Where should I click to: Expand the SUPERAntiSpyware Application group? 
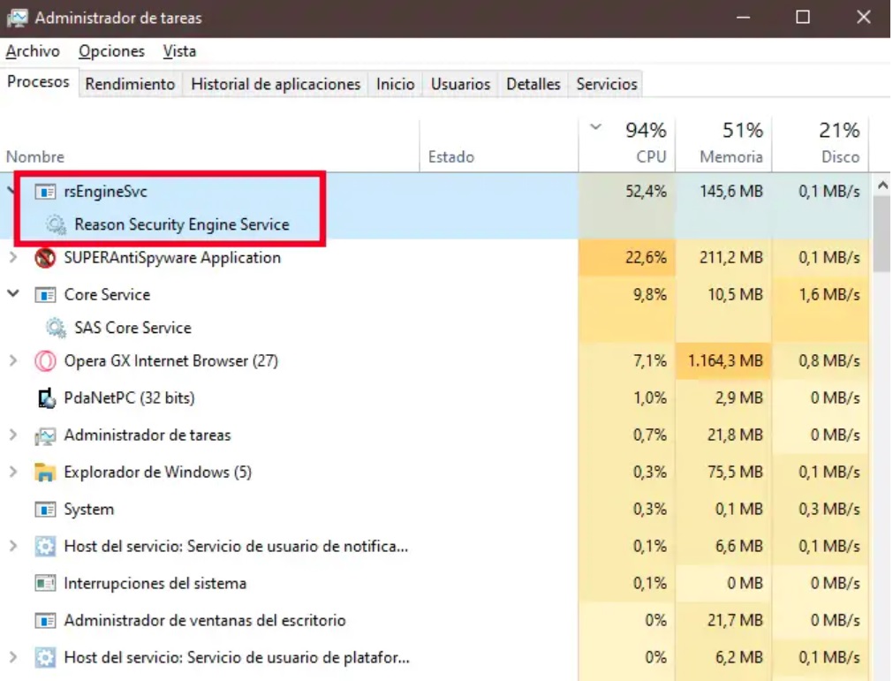[x=13, y=257]
